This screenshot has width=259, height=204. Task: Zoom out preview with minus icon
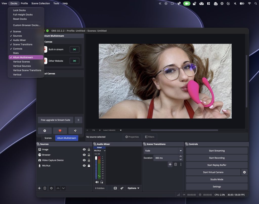[x=87, y=130]
